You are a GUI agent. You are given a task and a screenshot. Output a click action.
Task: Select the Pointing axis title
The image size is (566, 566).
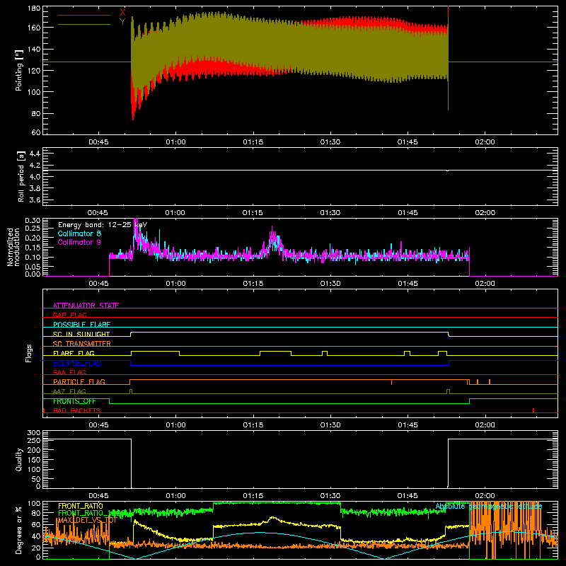[x=19, y=70]
